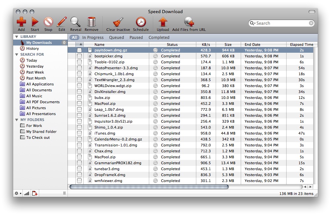
Task: Sort the list by Status column
Action: click(173, 45)
